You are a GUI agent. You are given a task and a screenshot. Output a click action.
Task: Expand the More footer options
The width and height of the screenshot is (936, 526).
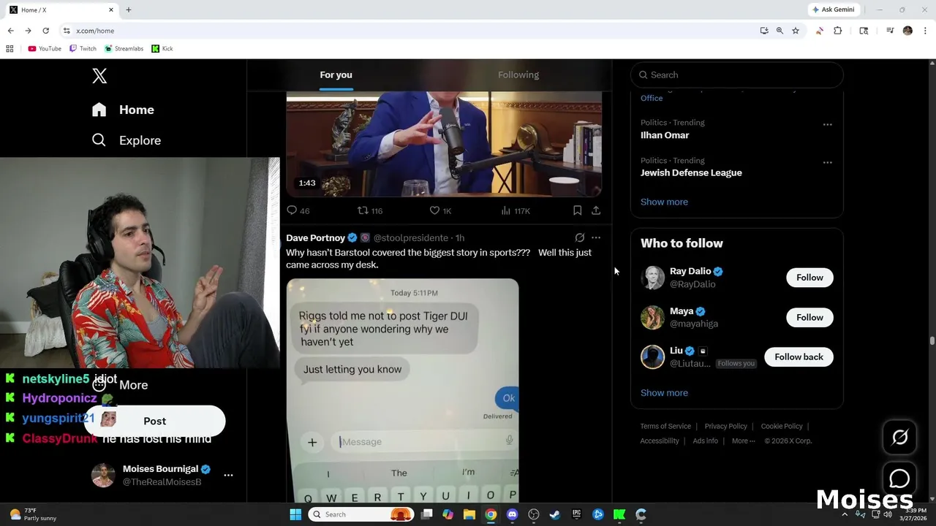pos(743,441)
